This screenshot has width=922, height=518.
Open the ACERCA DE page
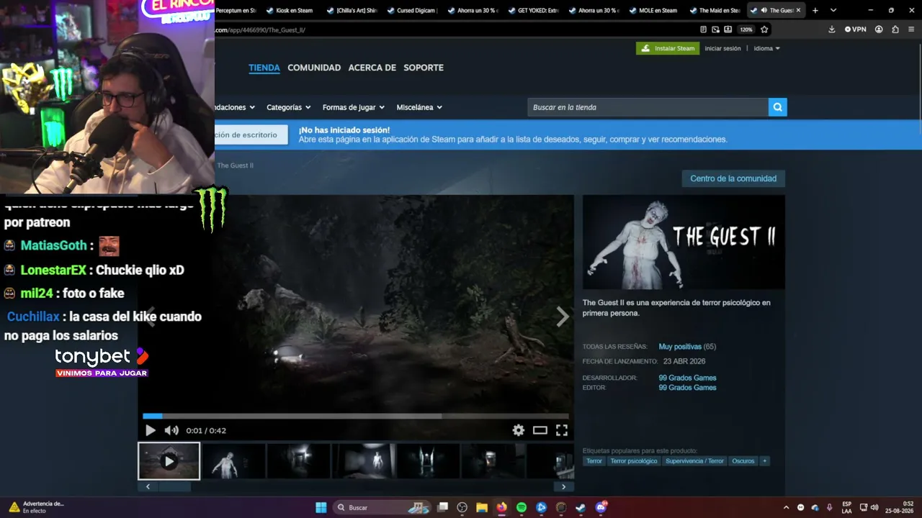pyautogui.click(x=372, y=68)
